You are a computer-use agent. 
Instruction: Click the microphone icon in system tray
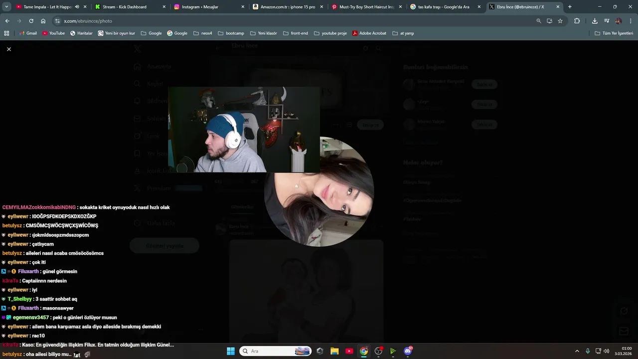[588, 351]
